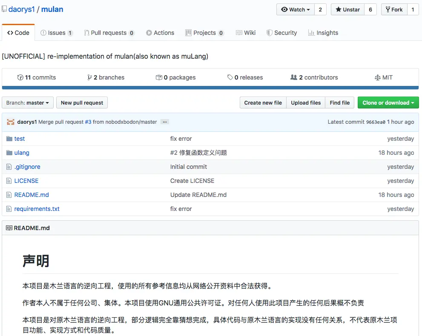Viewport: 422px width, 336px height.
Task: Open requirements.txt row's 'fix error' commit
Action: (x=181, y=209)
